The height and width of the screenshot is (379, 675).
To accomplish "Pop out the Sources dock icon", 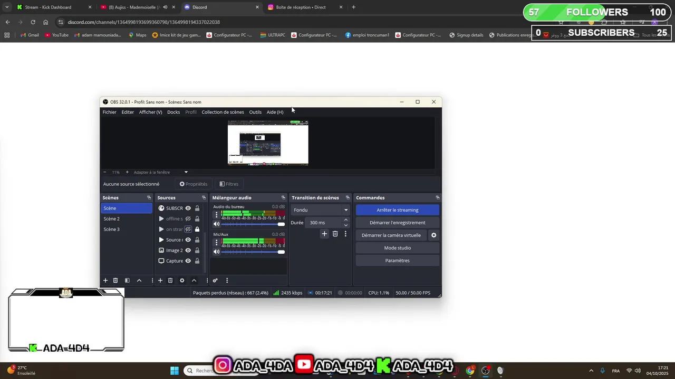I will [x=204, y=198].
